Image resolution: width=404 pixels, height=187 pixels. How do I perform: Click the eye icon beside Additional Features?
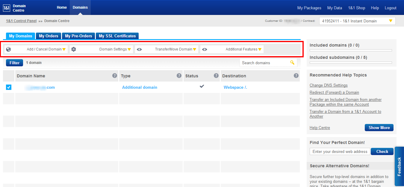point(205,49)
